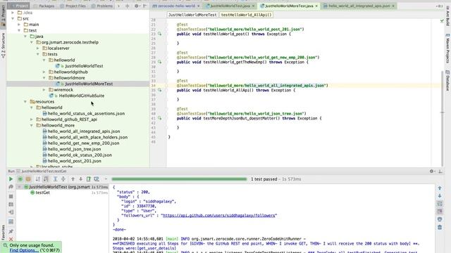The image size is (451, 253).
Task: Open Project view settings gear
Action: pos(137,6)
